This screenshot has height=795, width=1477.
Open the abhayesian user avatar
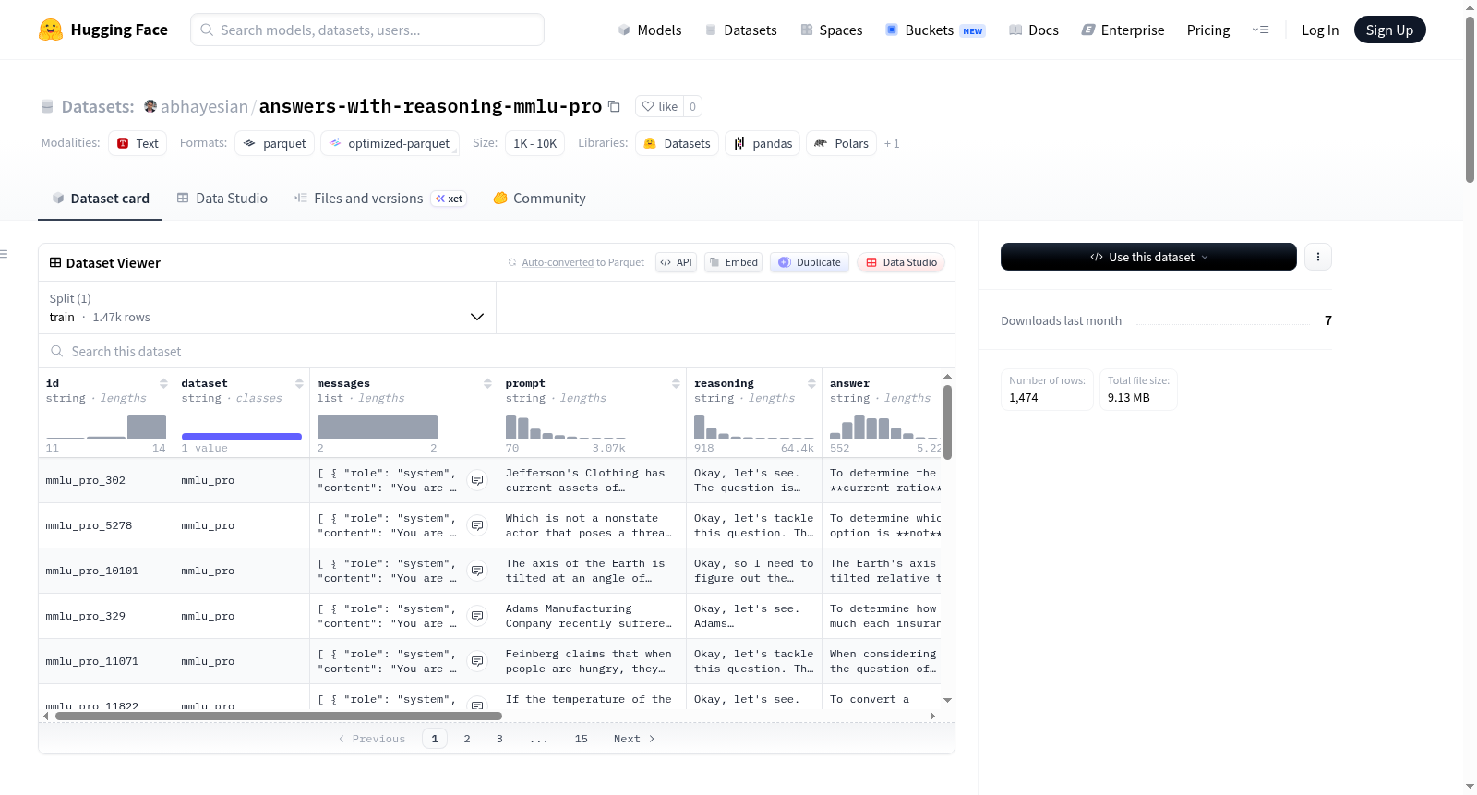[150, 106]
